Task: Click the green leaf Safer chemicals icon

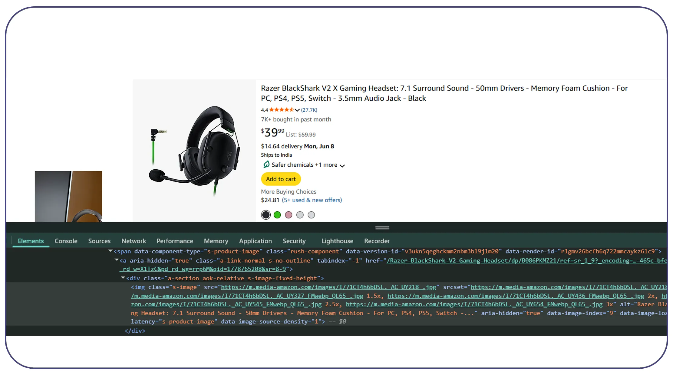Action: [266, 164]
